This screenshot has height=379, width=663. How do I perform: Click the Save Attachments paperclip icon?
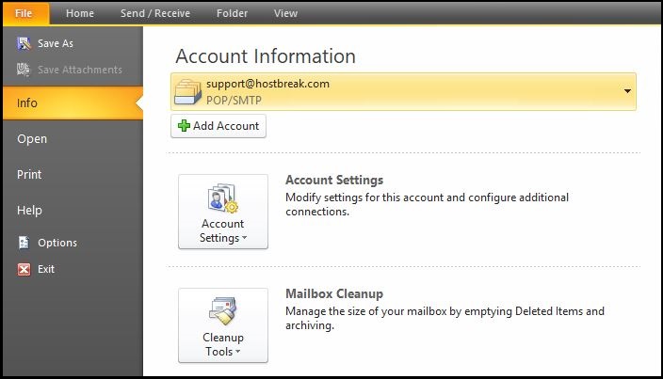click(24, 70)
